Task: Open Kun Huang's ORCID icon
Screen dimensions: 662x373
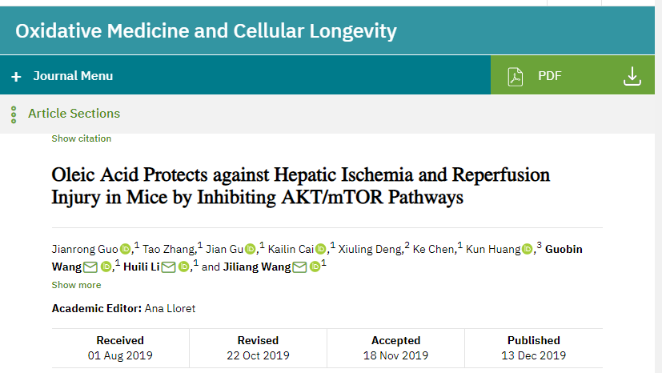Action: [x=528, y=250]
